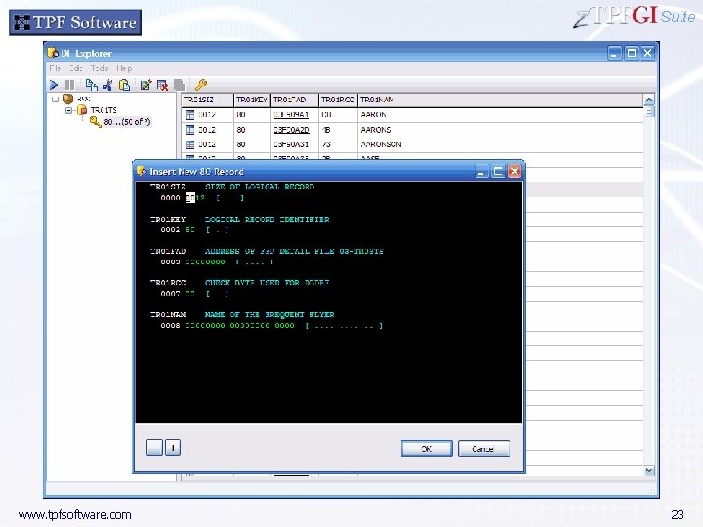Click the second small button at dialog bottom-left
The width and height of the screenshot is (703, 527).
(x=173, y=447)
